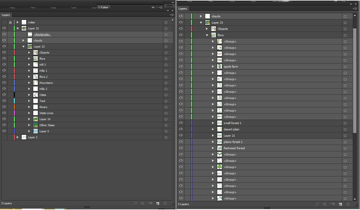Click Layer 2 name in left panel
Image resolution: width=360 pixels, height=210 pixels.
coord(33,137)
